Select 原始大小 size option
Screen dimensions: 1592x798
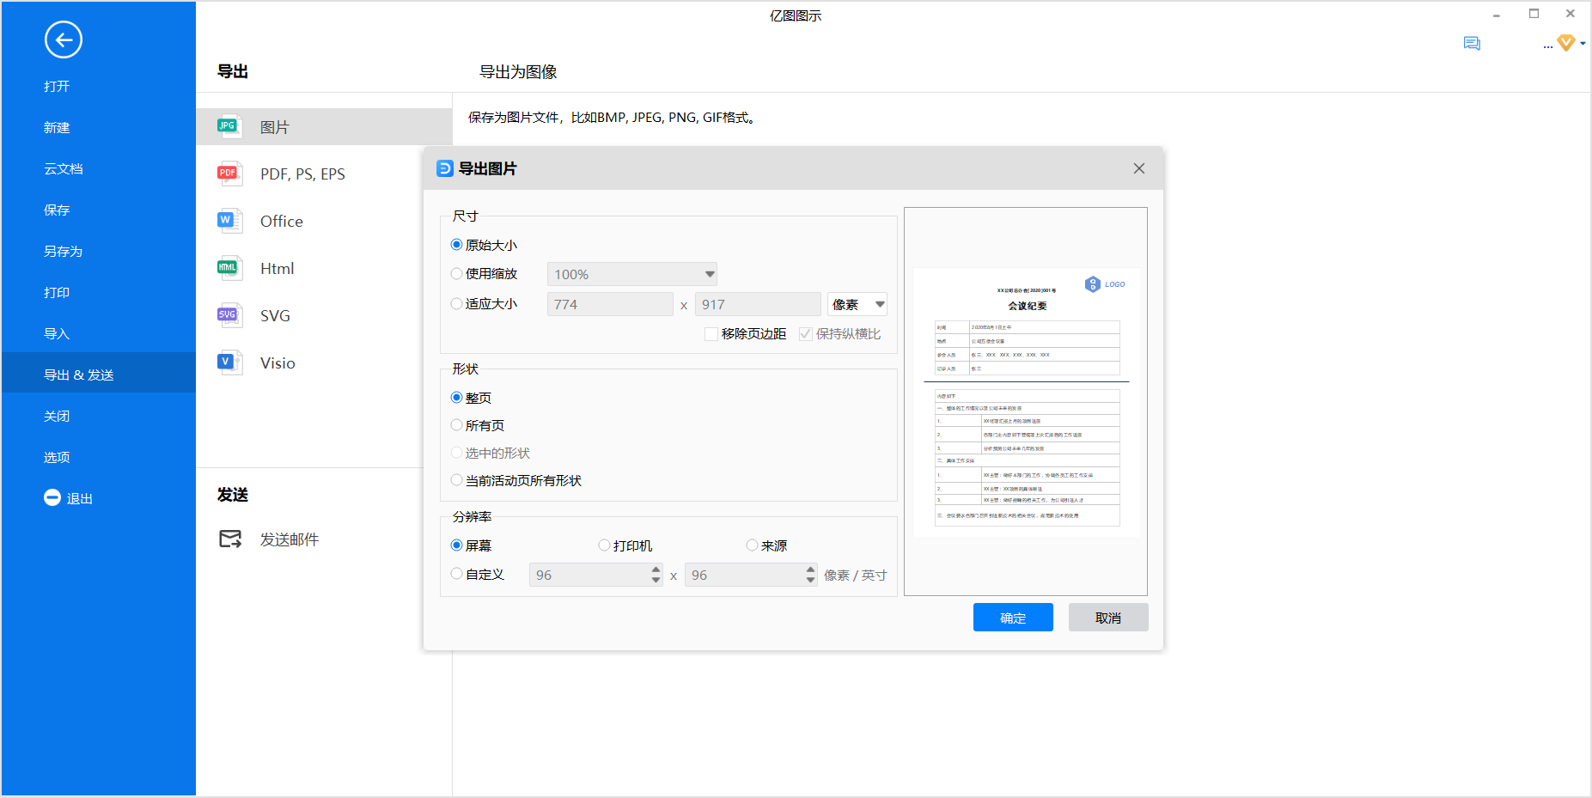pos(457,245)
